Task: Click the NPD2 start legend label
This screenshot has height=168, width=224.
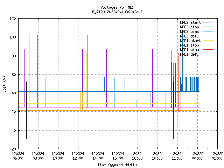Action: 190,22
